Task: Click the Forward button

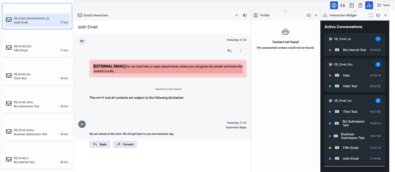Action: click(125, 144)
